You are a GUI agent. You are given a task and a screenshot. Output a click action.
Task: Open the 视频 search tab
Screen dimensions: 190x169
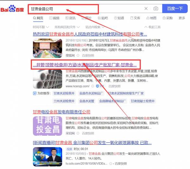[54, 18]
